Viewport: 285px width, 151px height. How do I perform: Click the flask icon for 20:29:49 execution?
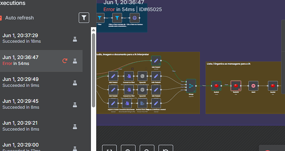[75, 83]
